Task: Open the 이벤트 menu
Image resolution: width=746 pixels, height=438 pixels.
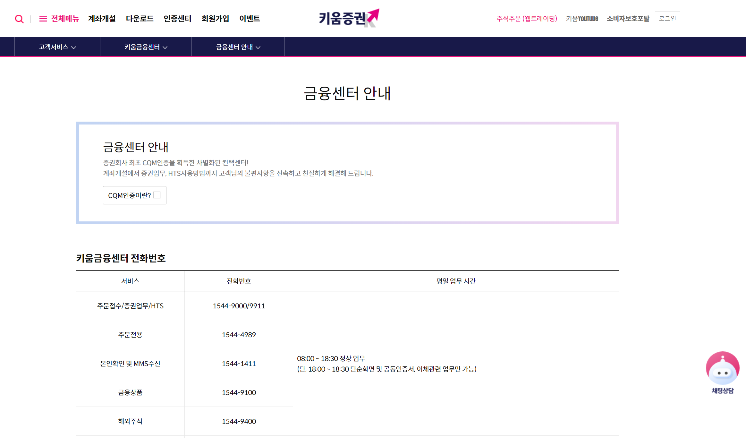Action: 250,19
